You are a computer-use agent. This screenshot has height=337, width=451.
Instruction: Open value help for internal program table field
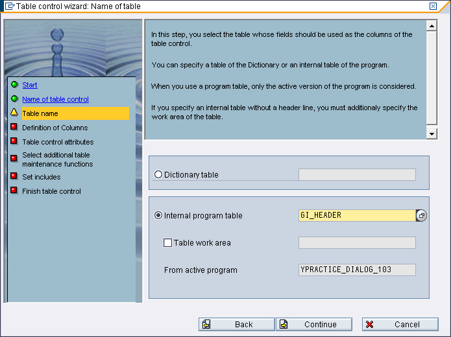pos(422,215)
